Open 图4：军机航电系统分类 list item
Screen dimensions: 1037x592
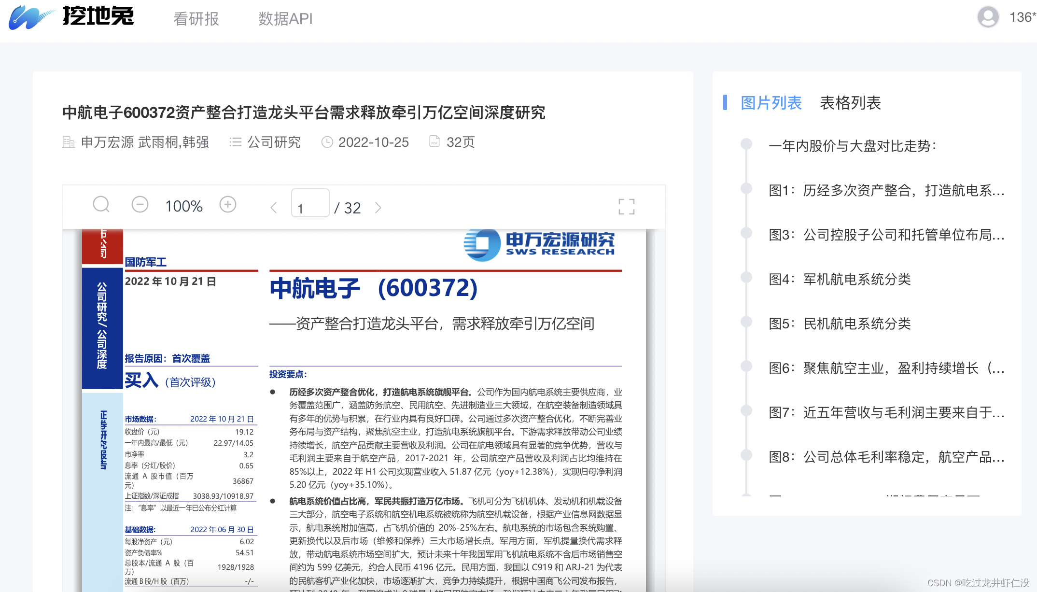point(840,279)
